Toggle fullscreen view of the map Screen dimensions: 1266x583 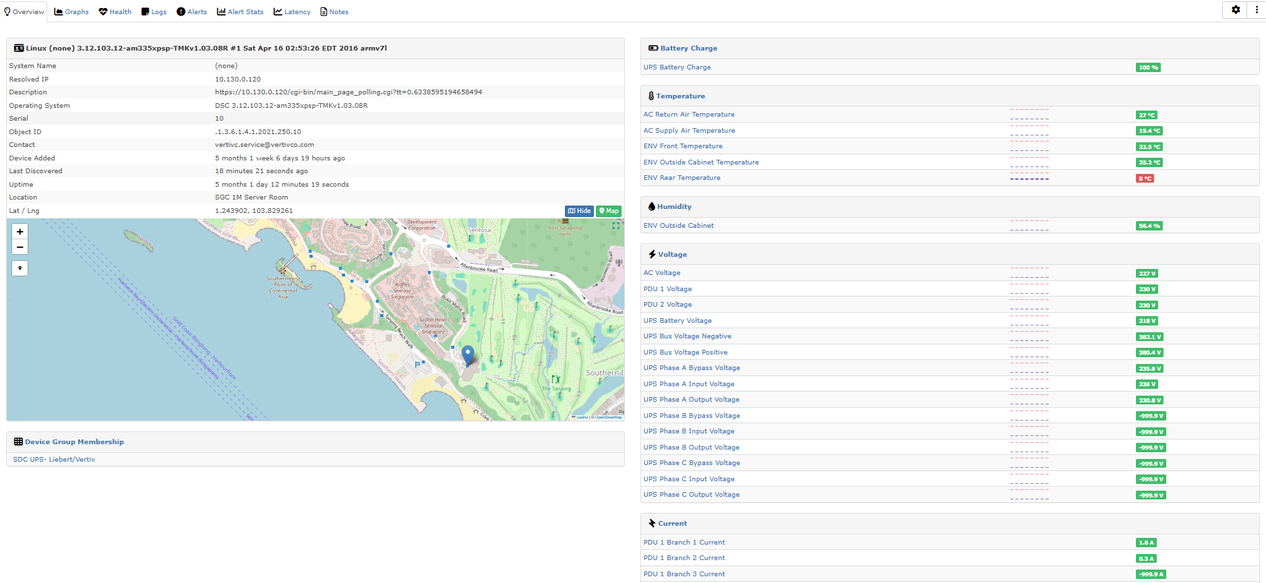pyautogui.click(x=615, y=226)
